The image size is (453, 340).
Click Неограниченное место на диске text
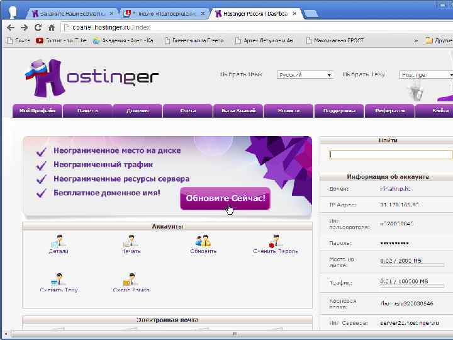(x=117, y=150)
